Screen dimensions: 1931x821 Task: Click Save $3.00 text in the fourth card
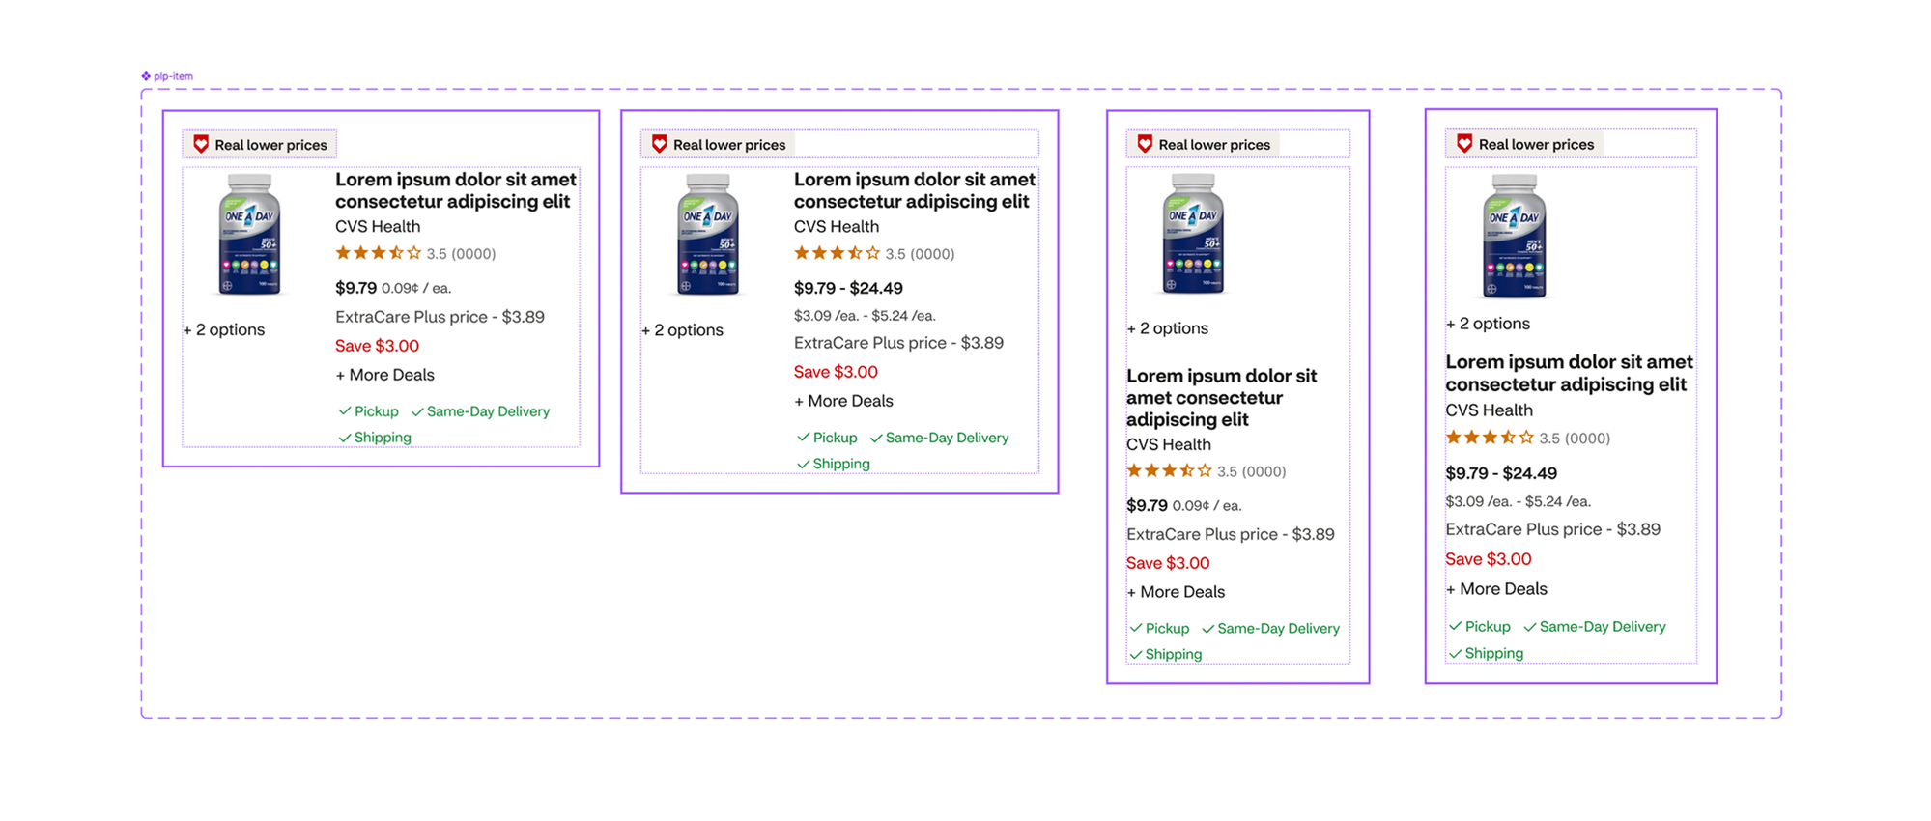(x=1489, y=559)
